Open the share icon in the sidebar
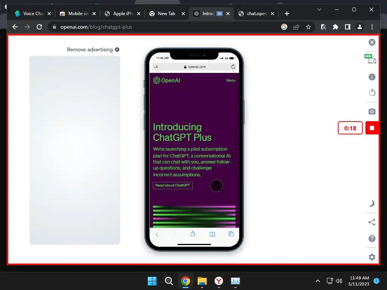 point(372,222)
